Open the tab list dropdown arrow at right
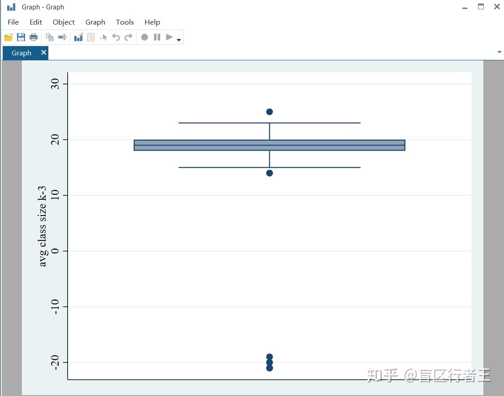 (499, 52)
